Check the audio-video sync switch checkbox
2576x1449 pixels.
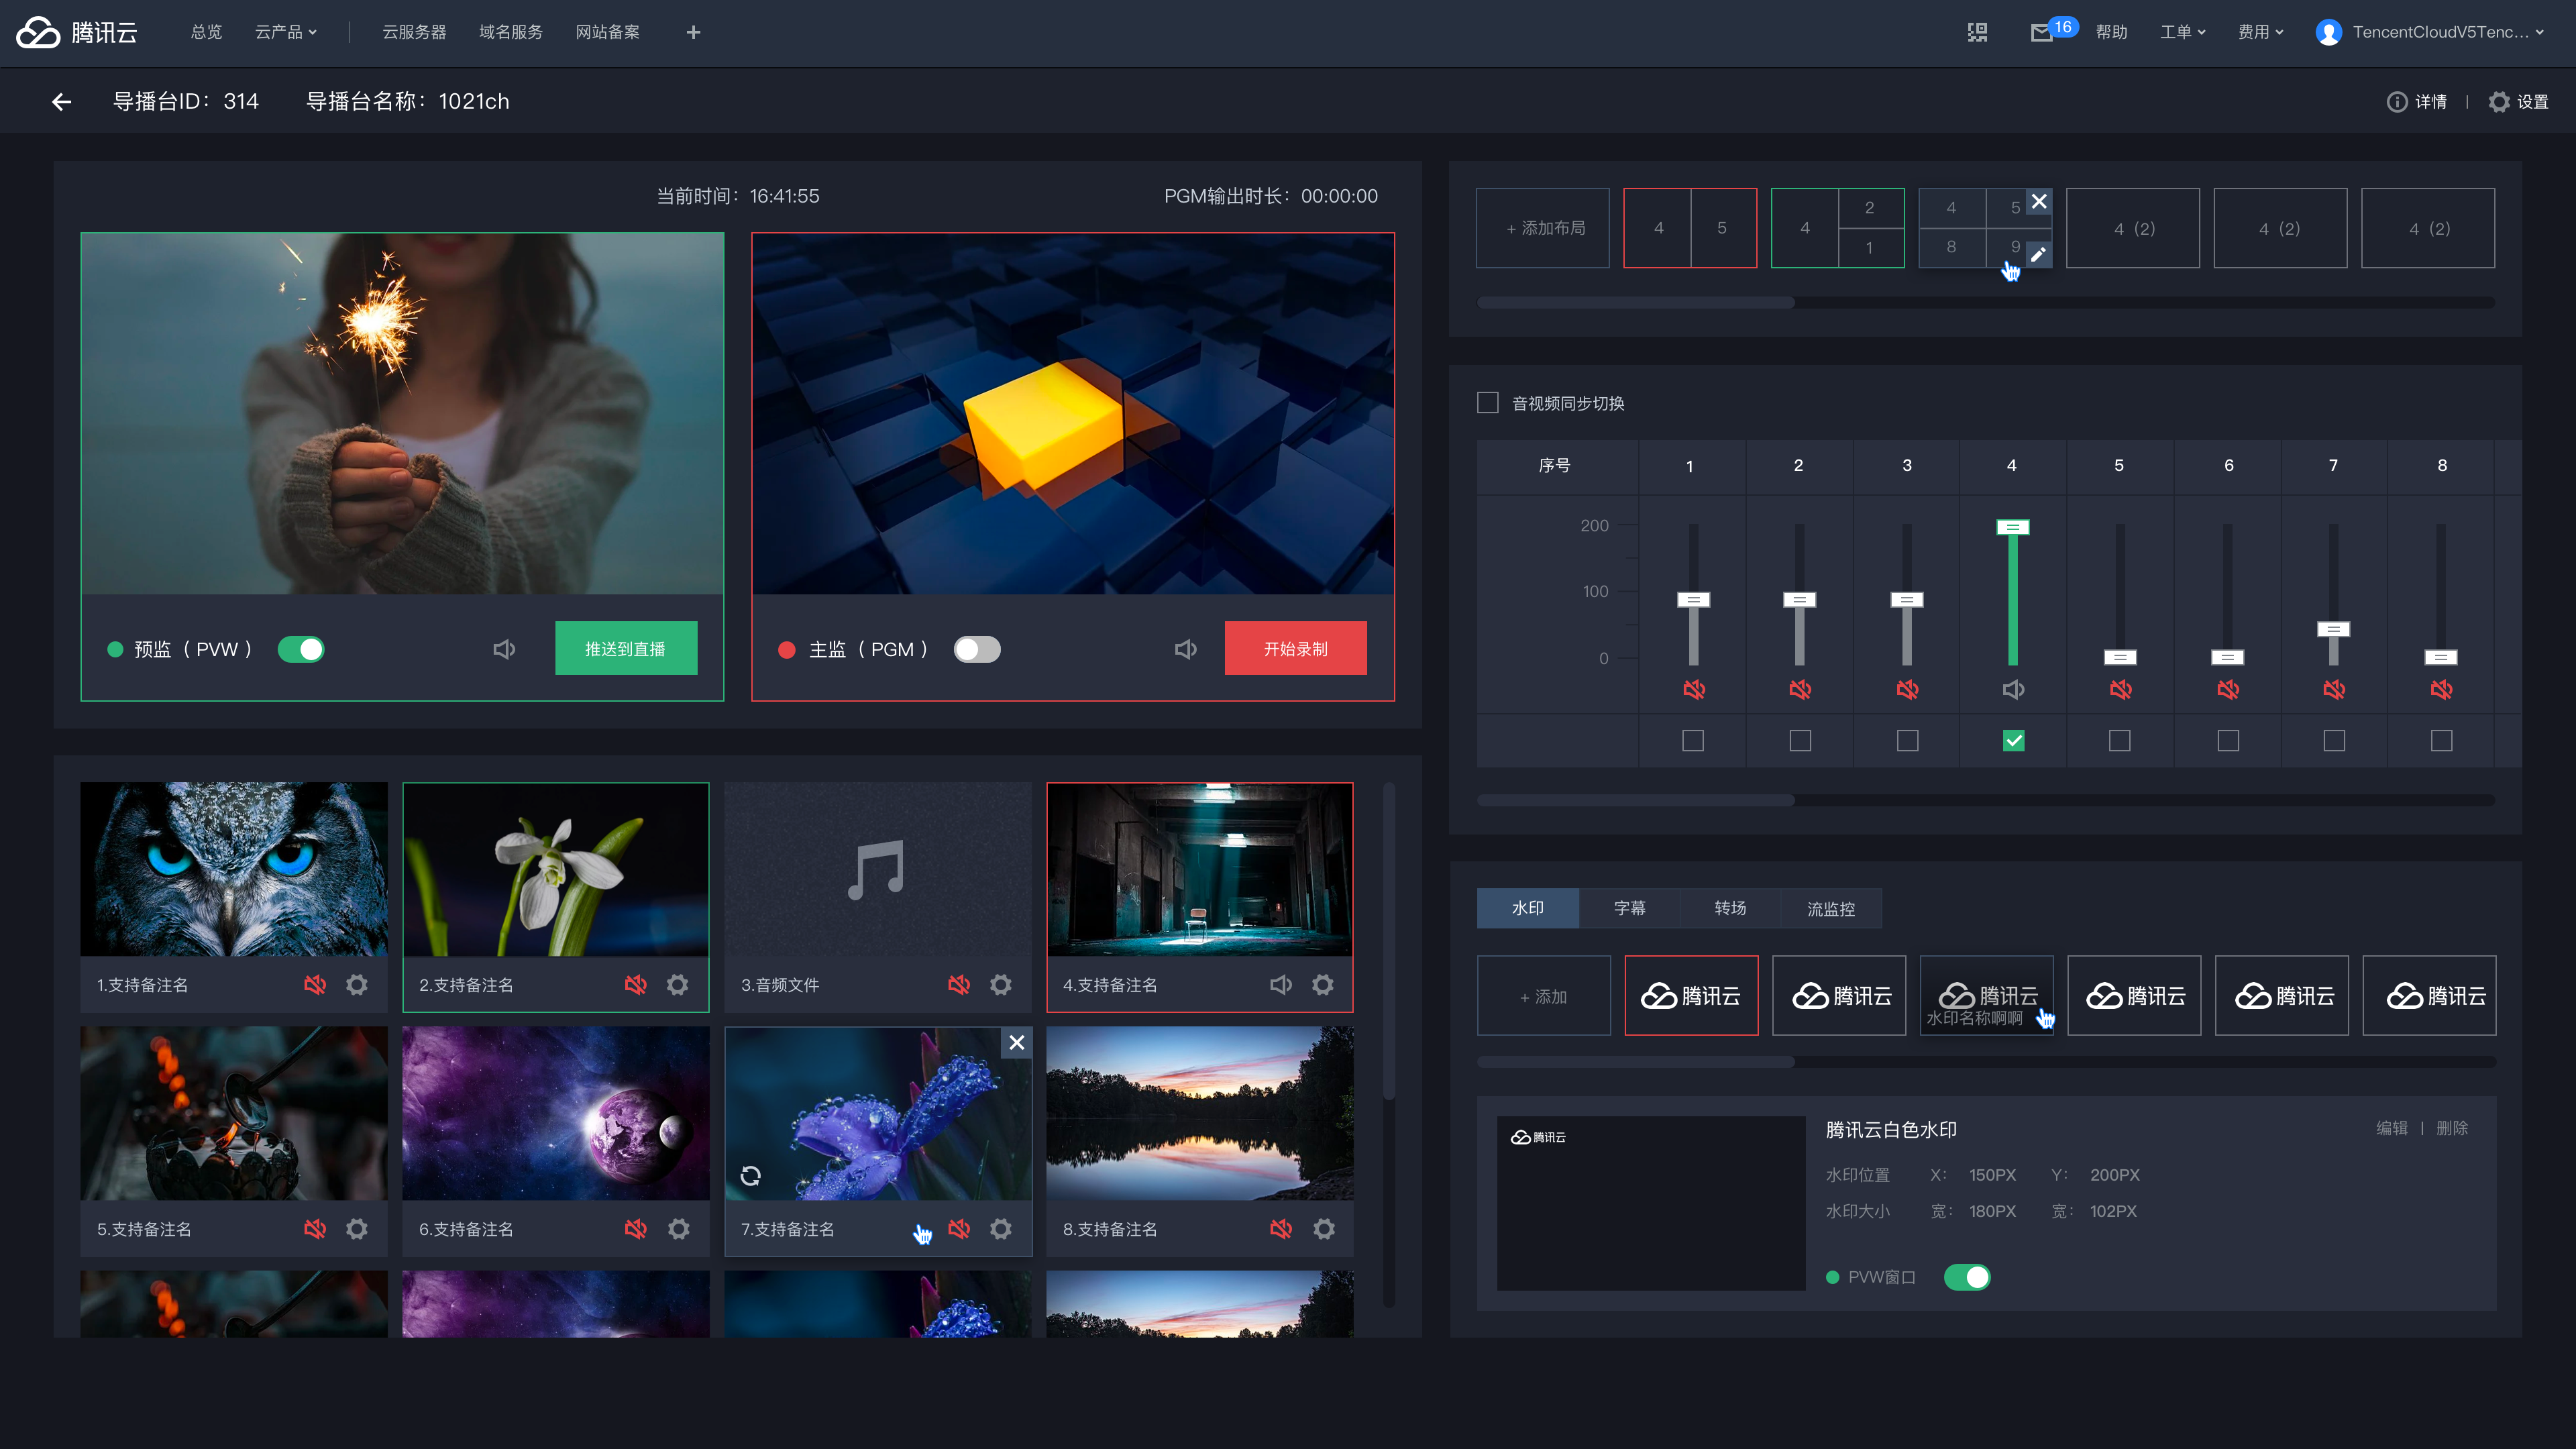tap(1488, 403)
